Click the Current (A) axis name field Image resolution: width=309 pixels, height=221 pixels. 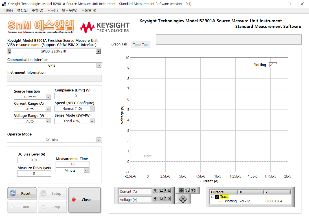[x=135, y=191]
